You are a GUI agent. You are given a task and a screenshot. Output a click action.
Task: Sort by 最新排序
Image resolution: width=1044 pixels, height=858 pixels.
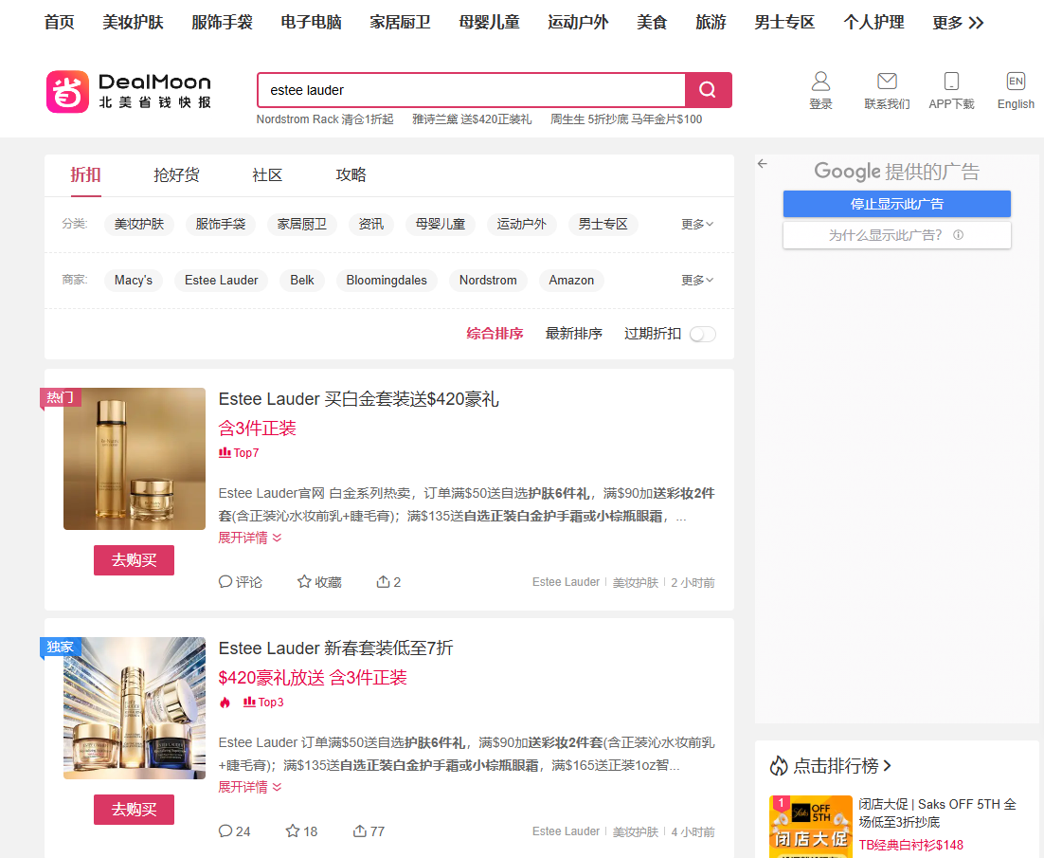coord(574,334)
